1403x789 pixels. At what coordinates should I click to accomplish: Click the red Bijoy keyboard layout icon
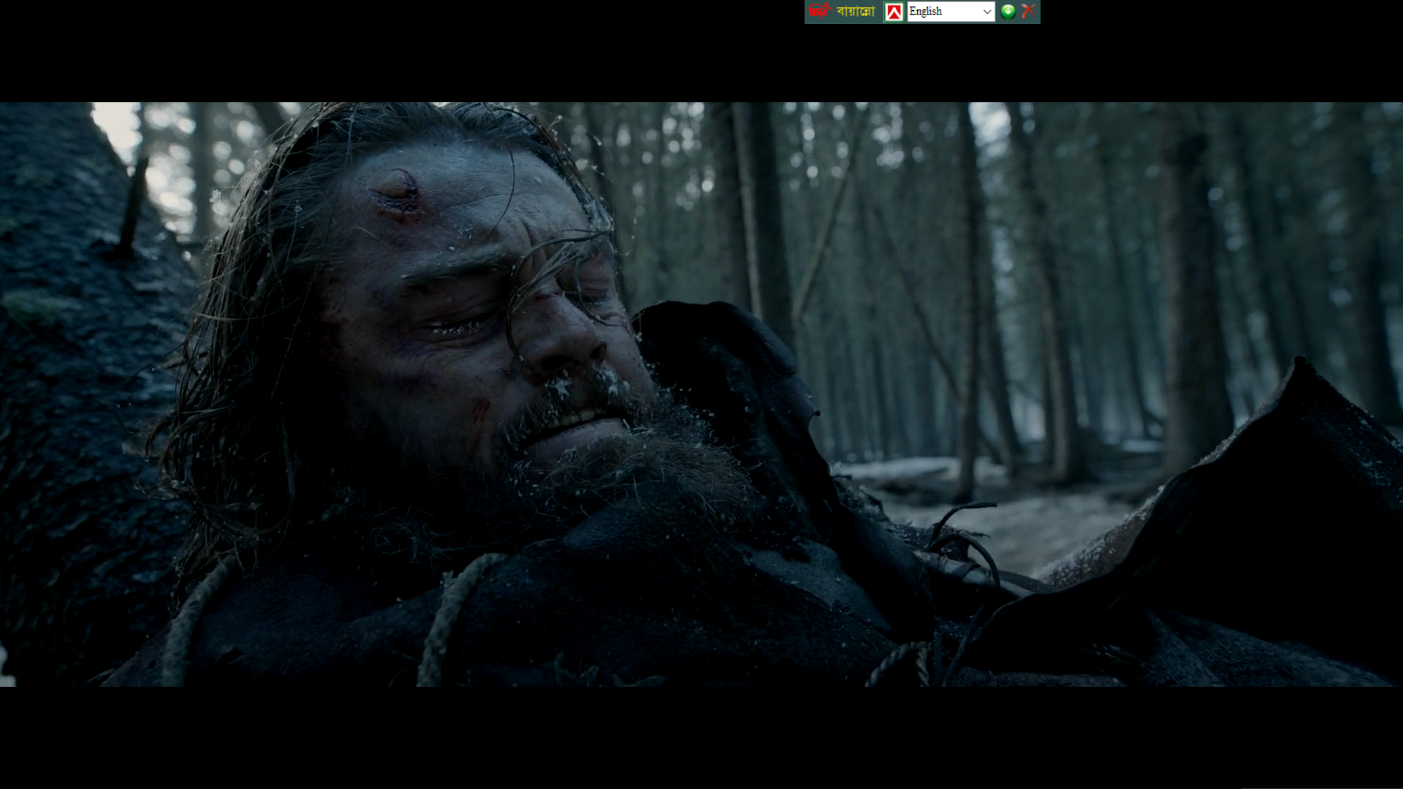(894, 12)
